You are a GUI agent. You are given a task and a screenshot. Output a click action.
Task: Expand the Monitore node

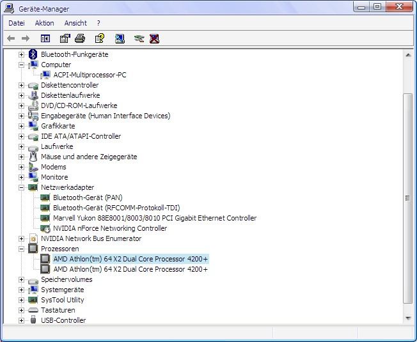coord(21,177)
